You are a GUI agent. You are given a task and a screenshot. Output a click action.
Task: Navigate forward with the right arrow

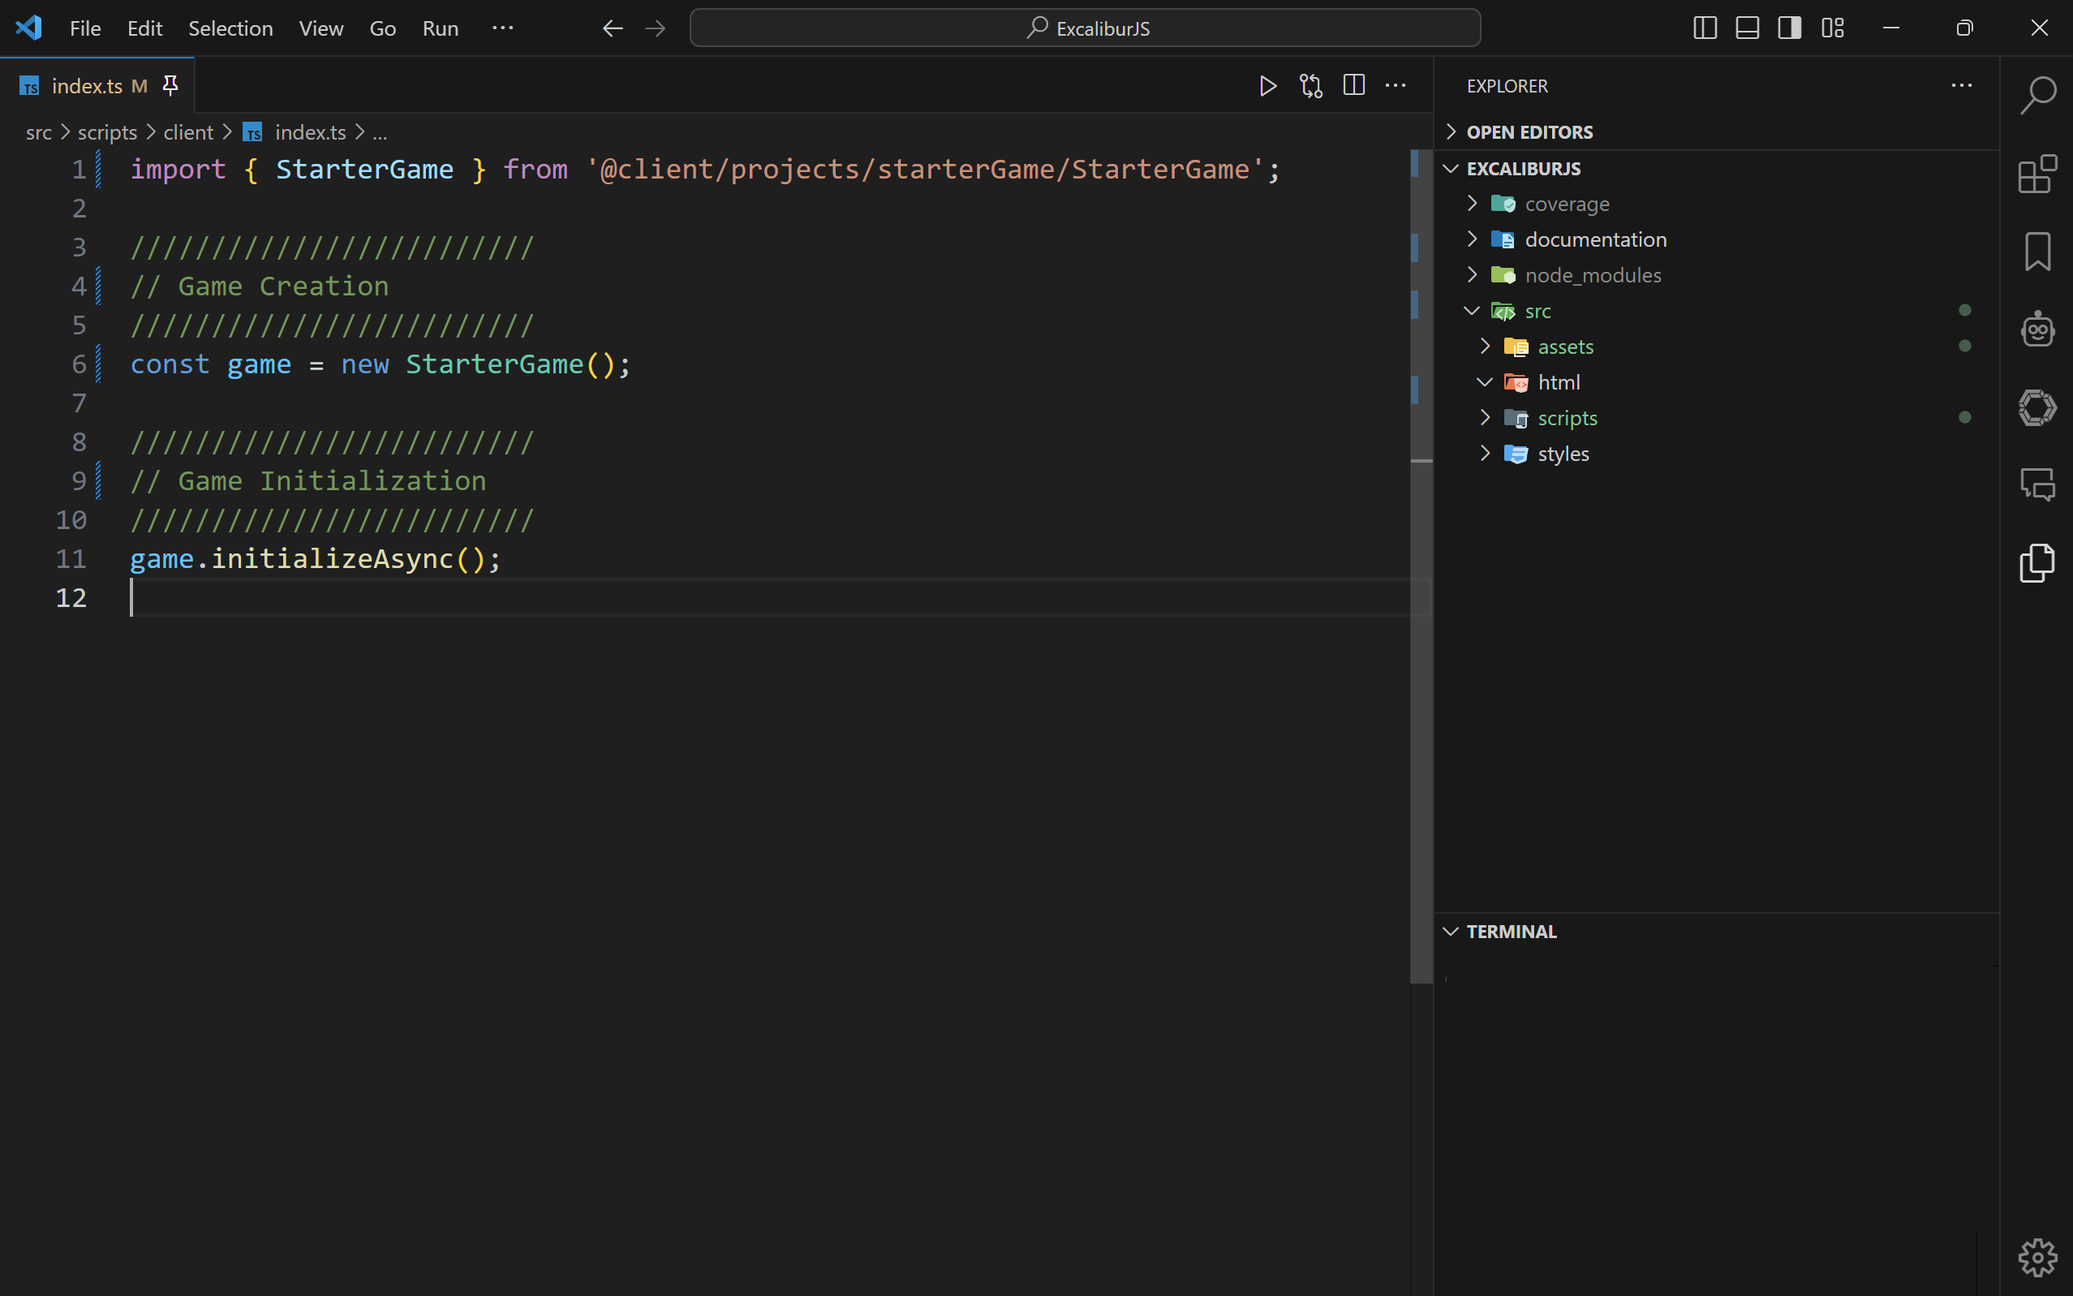[656, 28]
